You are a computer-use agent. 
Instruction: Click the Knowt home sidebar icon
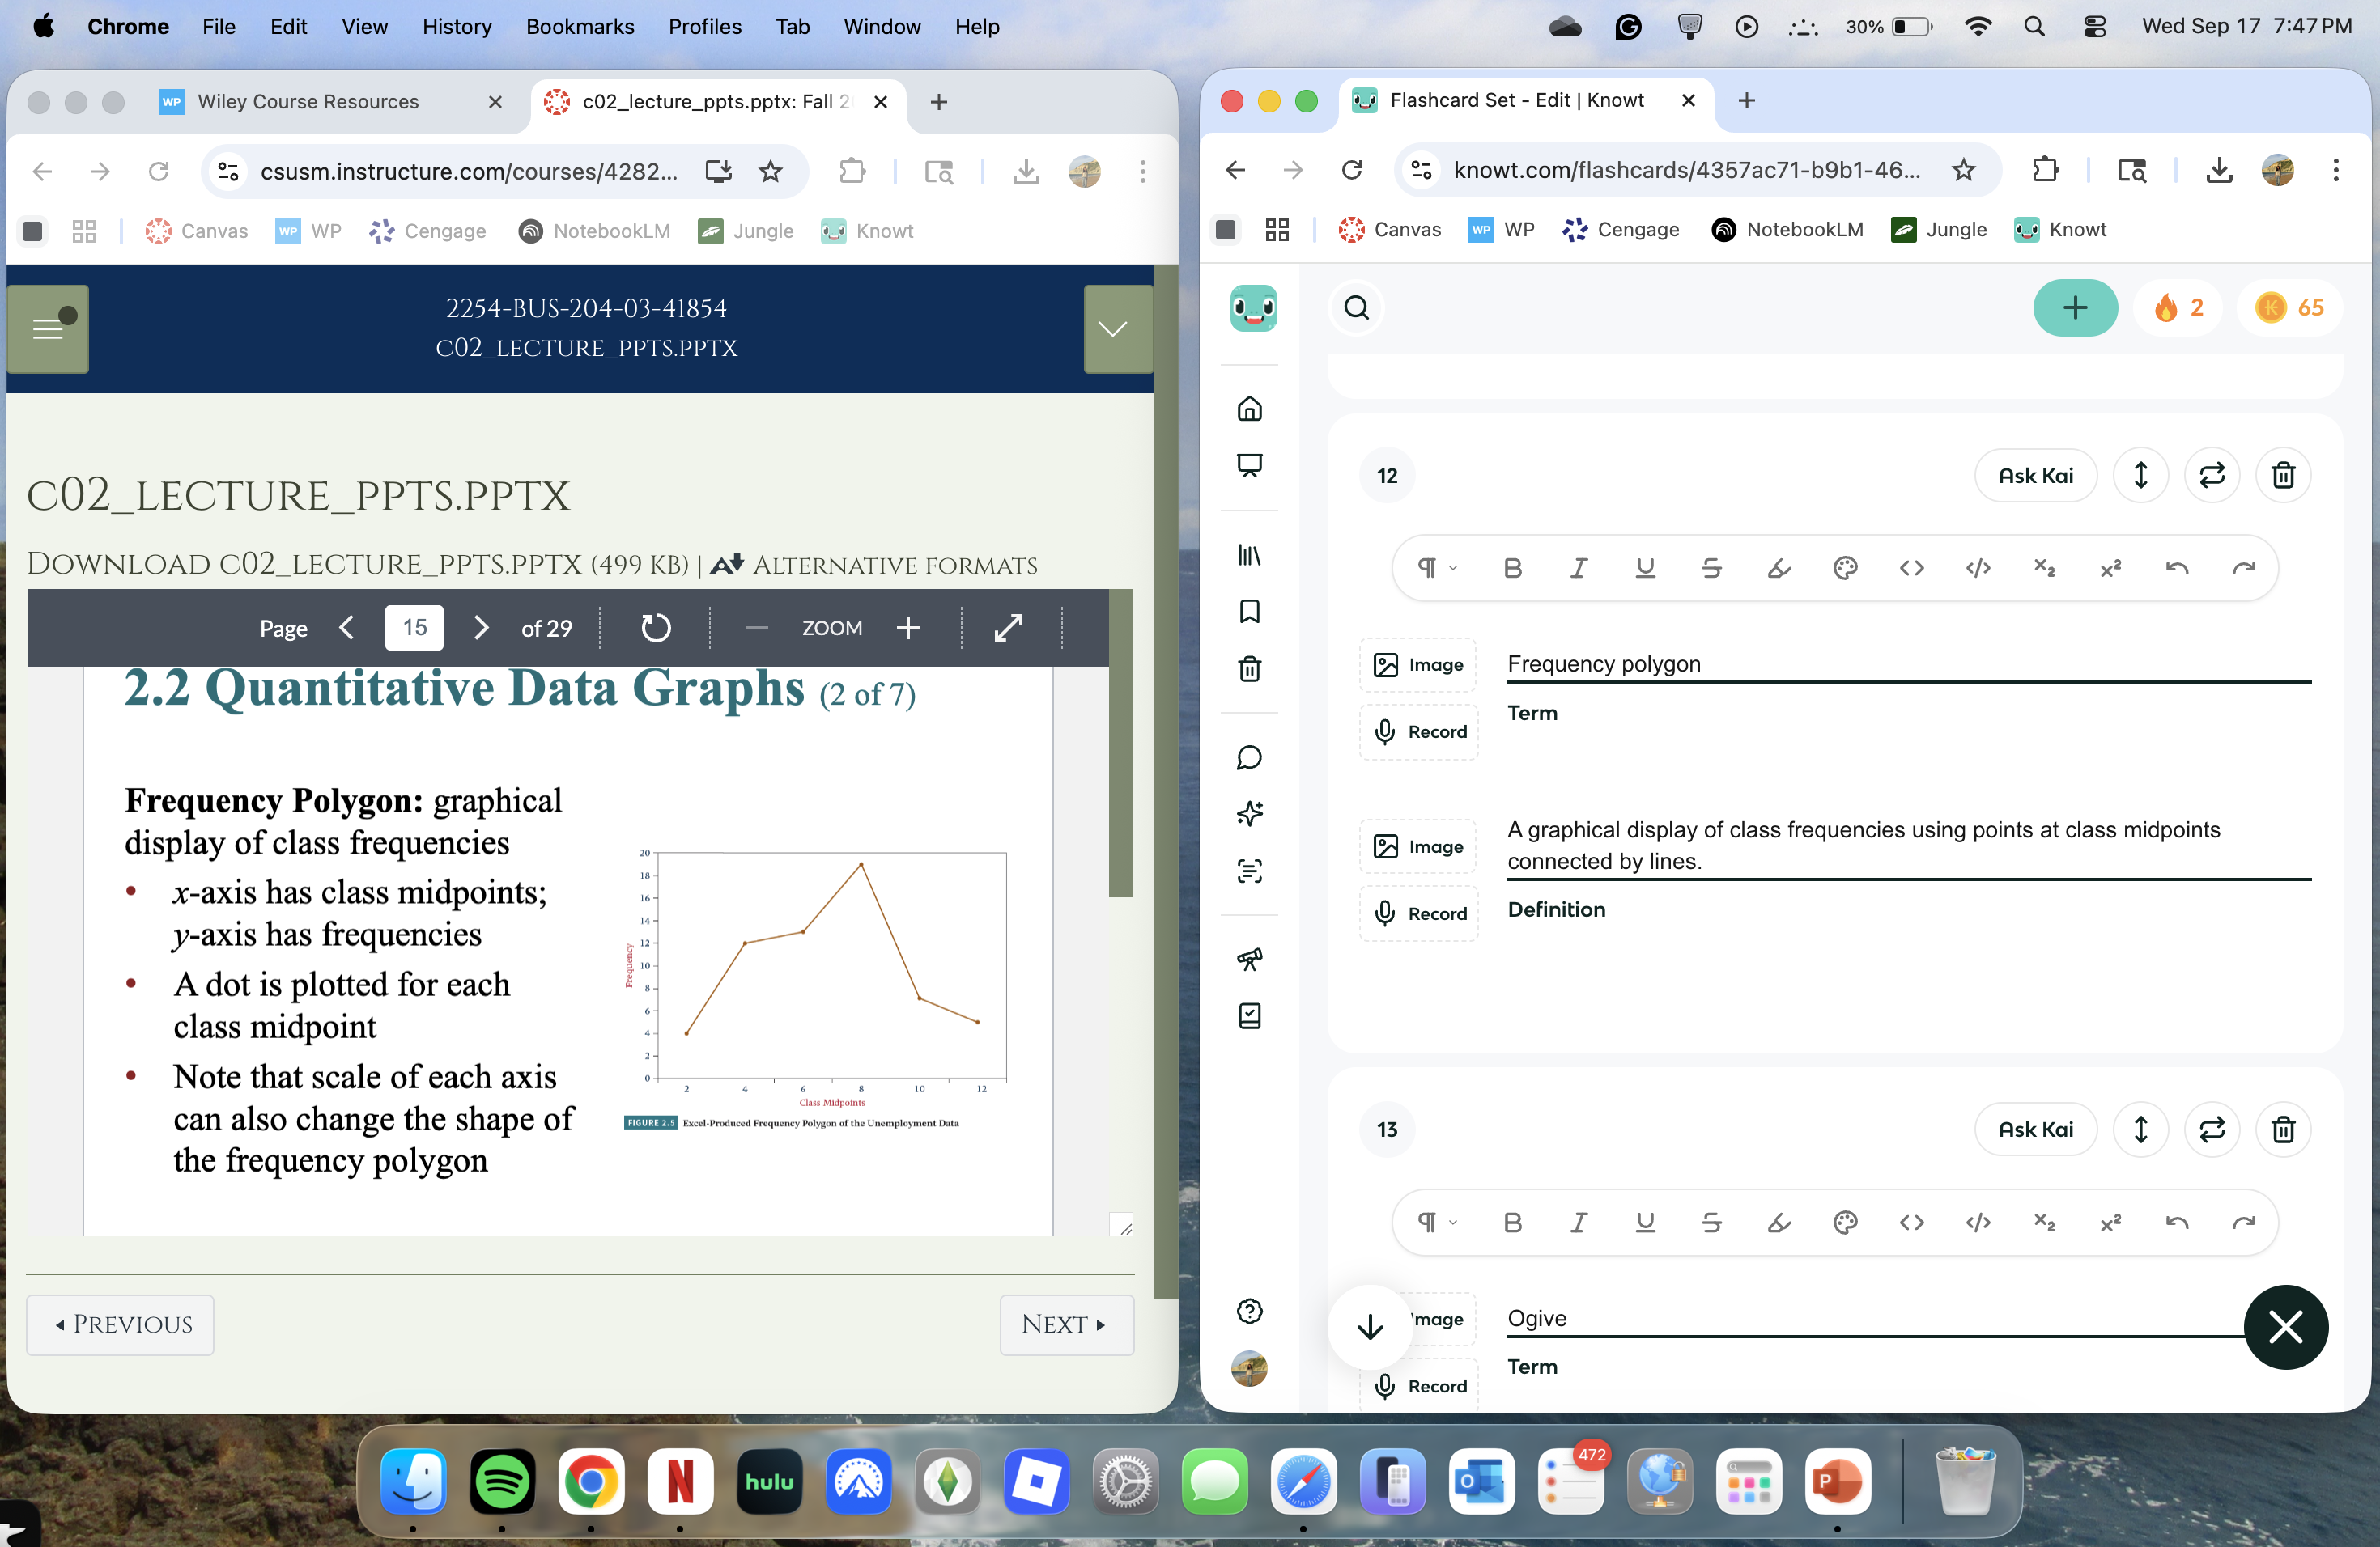(x=1249, y=409)
